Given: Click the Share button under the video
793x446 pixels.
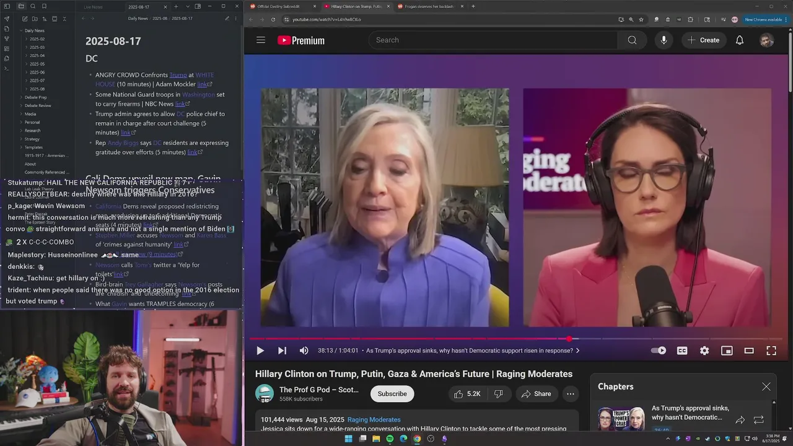Looking at the screenshot, I should (x=537, y=394).
